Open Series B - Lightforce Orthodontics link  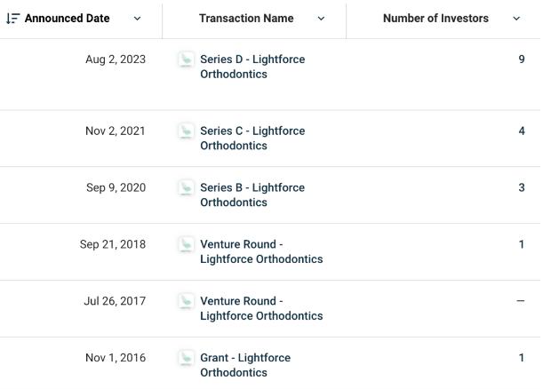point(252,194)
